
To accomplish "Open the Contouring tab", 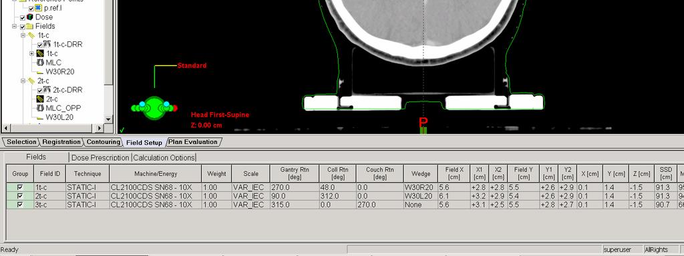I will coord(103,142).
